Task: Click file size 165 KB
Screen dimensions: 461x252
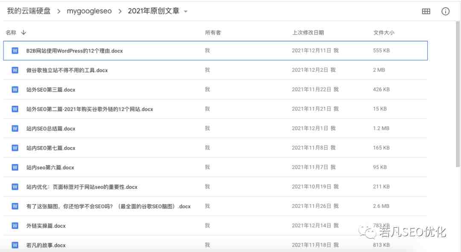Action: [x=381, y=148]
